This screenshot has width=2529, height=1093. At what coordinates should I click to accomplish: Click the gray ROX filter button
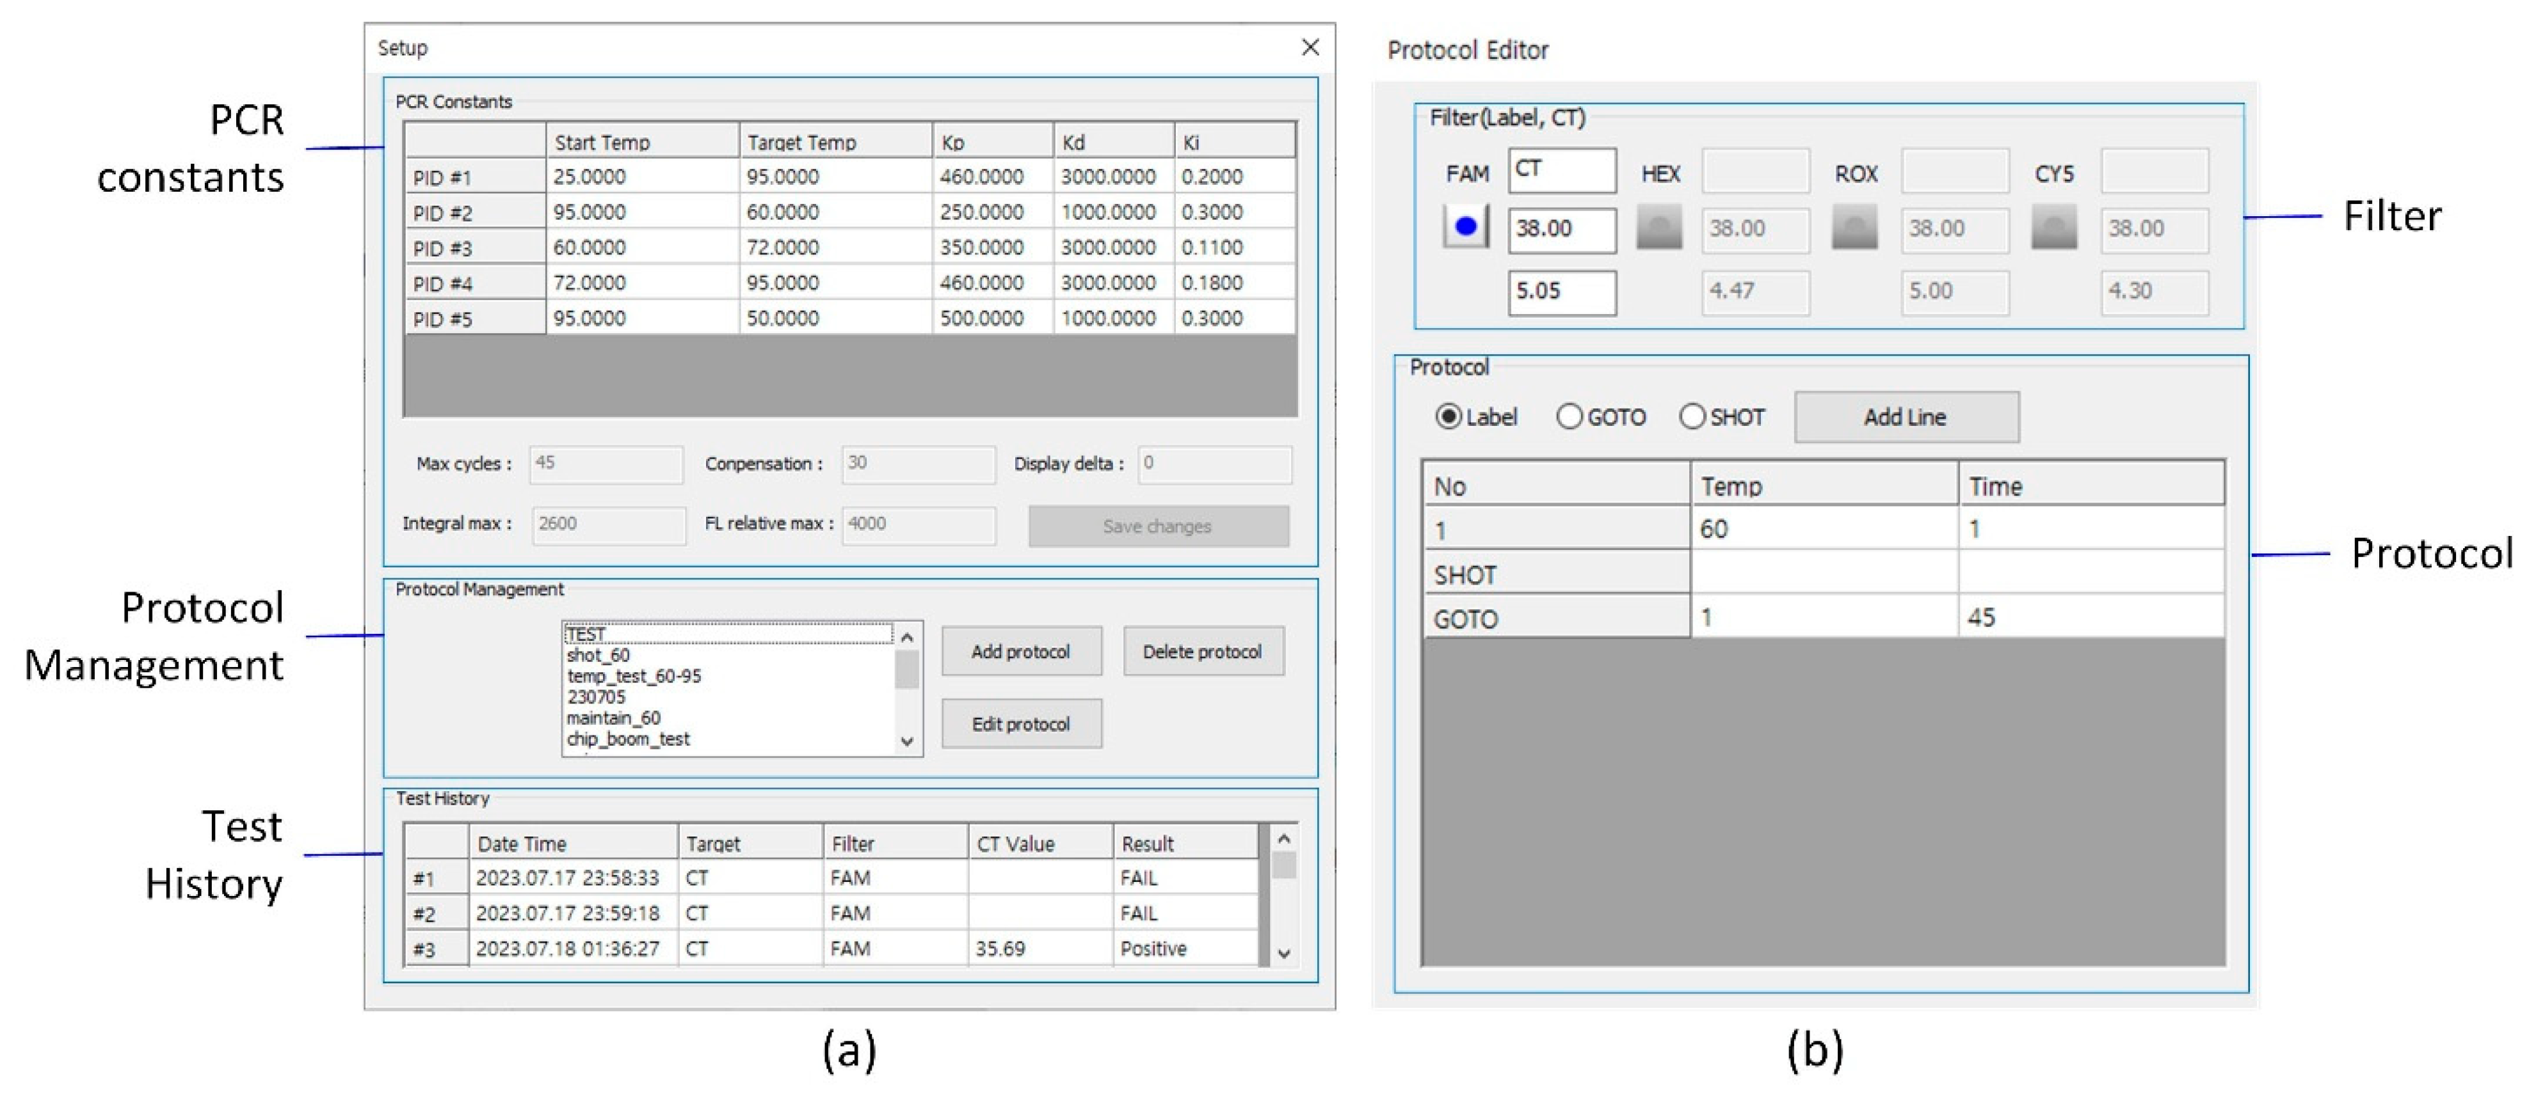(x=1854, y=226)
